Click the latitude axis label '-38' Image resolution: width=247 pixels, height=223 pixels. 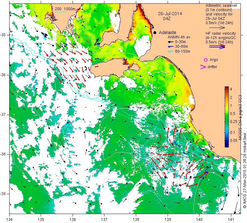[x=3, y=154]
